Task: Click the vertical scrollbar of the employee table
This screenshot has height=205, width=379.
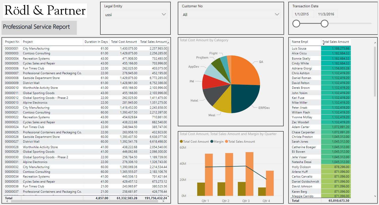Action: [x=375, y=71]
